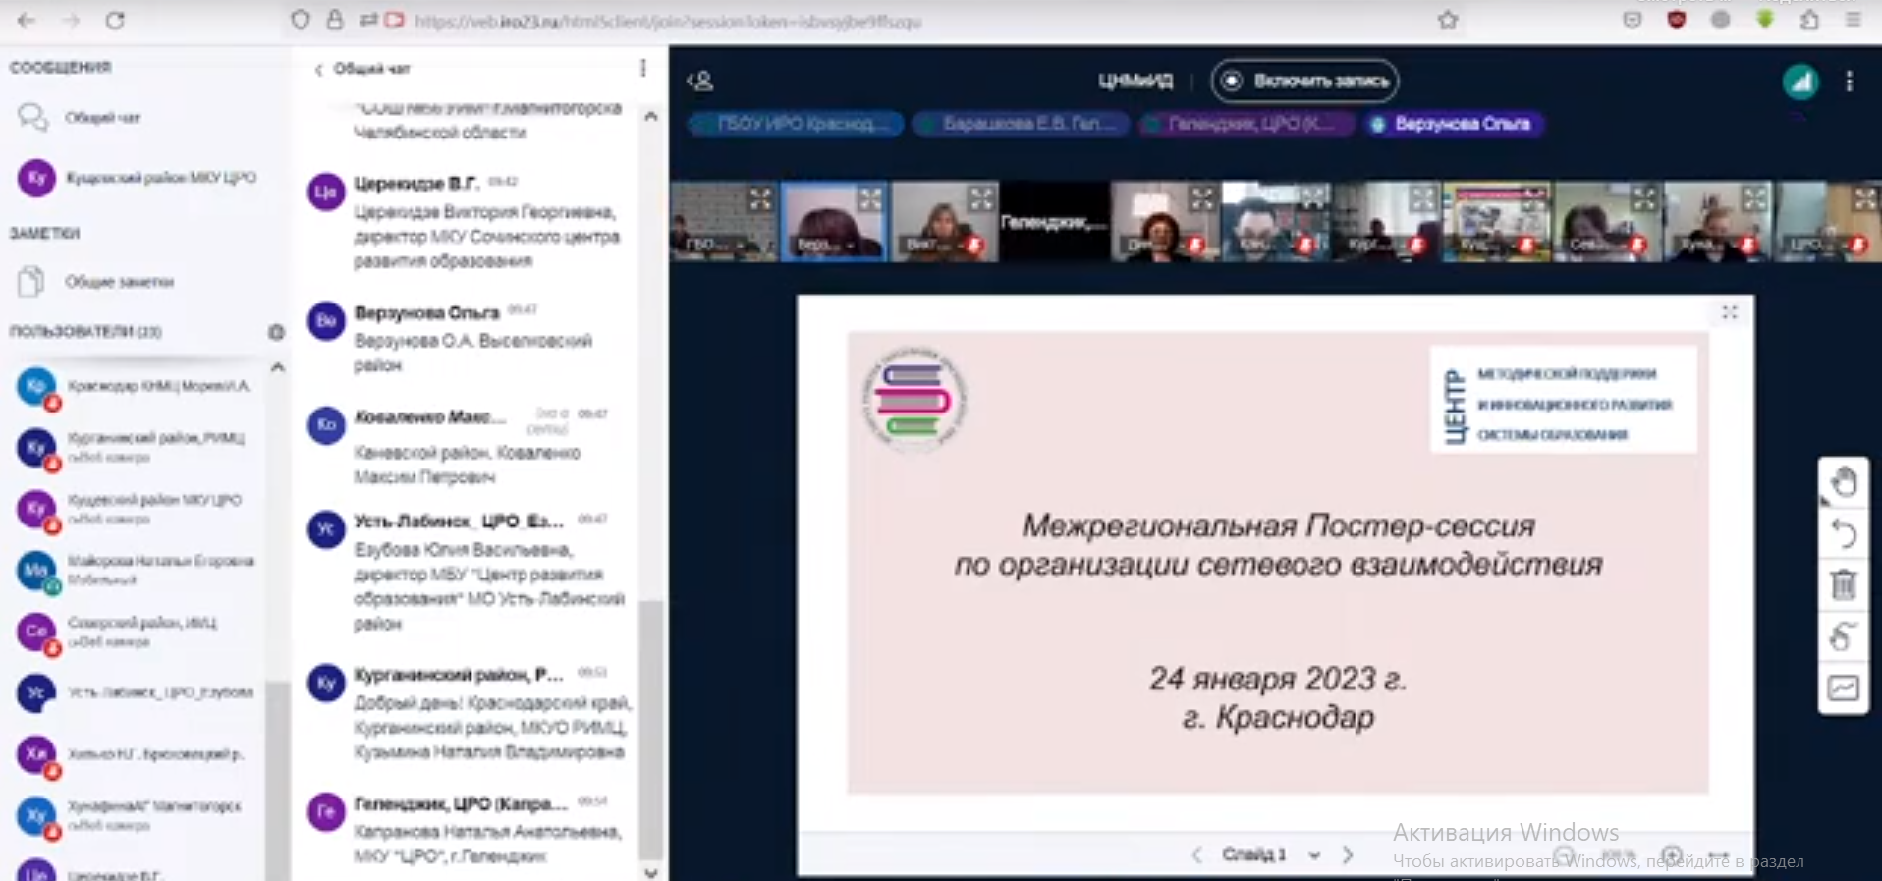1882x881 pixels.
Task: Reload the page with browser refresh
Action: click(115, 21)
